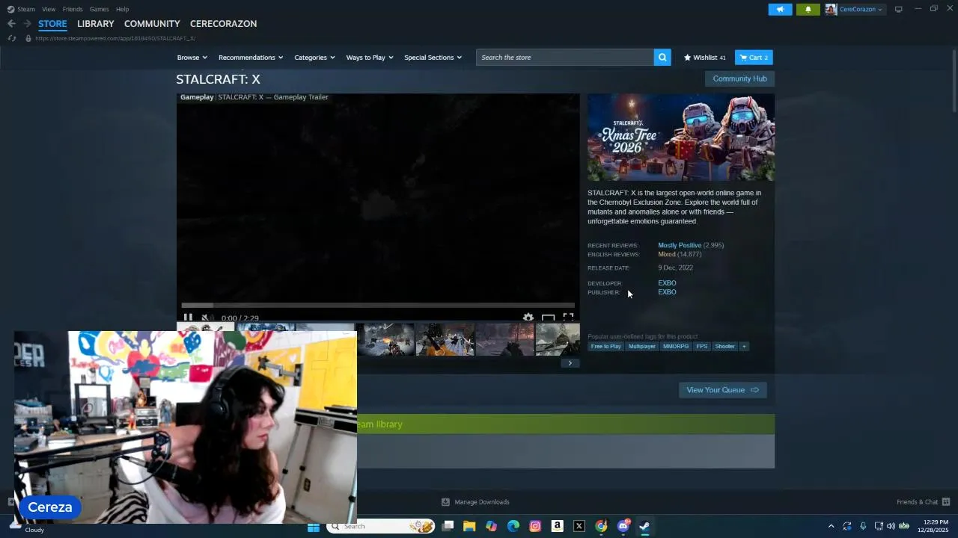Viewport: 958px width, 538px height.
Task: Toggle theater mode for trailer
Action: (x=548, y=318)
